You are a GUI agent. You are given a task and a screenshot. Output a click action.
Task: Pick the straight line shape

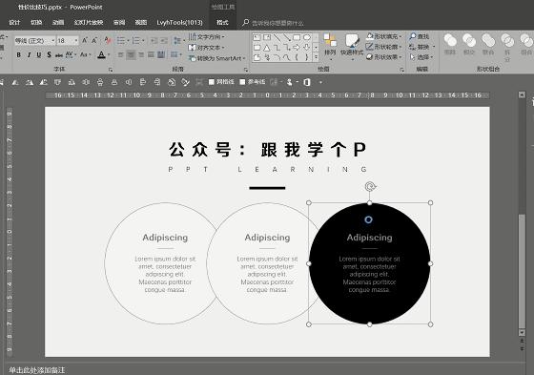(277, 37)
